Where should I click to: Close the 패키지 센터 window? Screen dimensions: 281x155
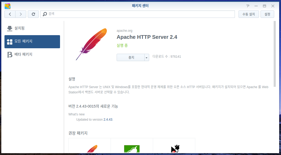(x=273, y=6)
